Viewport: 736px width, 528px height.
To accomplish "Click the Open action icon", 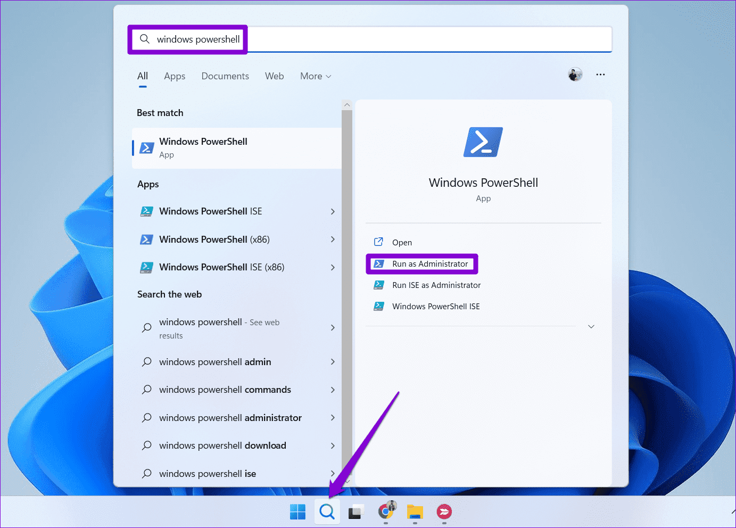I will pyautogui.click(x=378, y=242).
